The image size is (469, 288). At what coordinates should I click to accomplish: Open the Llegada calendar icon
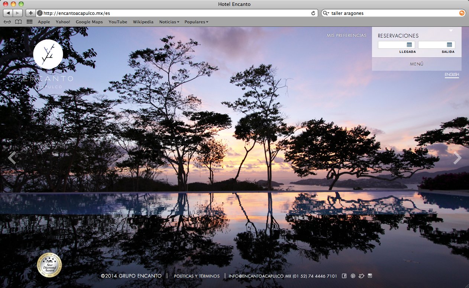point(409,45)
